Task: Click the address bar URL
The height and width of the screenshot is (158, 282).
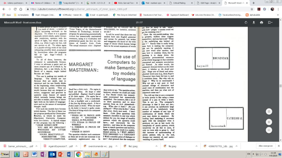Action: (78, 9)
